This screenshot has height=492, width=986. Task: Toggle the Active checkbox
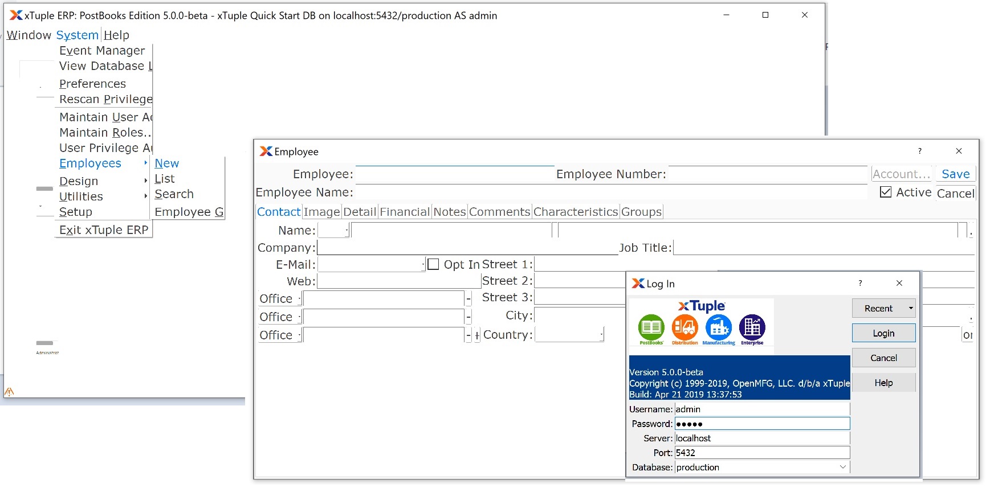tap(886, 192)
